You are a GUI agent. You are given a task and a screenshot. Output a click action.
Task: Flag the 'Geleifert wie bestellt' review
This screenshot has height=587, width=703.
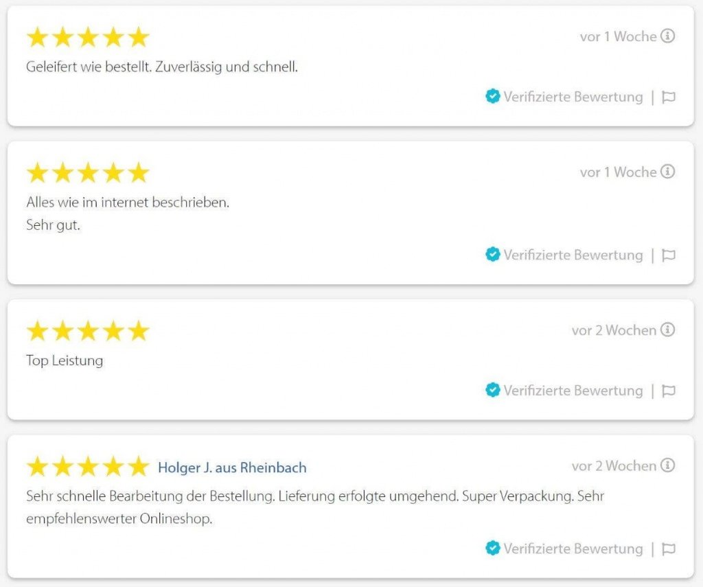(669, 97)
